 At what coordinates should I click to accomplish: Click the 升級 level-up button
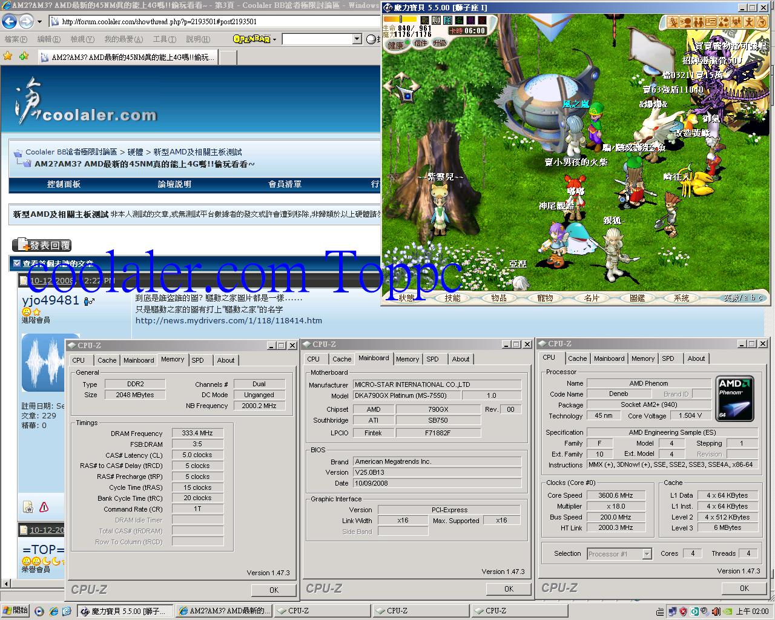440,43
